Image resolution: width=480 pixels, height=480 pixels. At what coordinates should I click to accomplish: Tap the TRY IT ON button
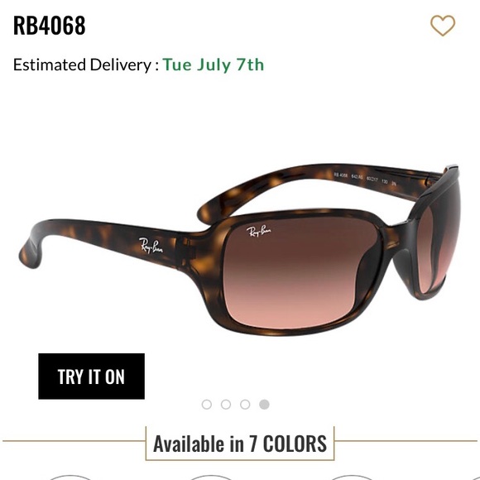coord(91,377)
